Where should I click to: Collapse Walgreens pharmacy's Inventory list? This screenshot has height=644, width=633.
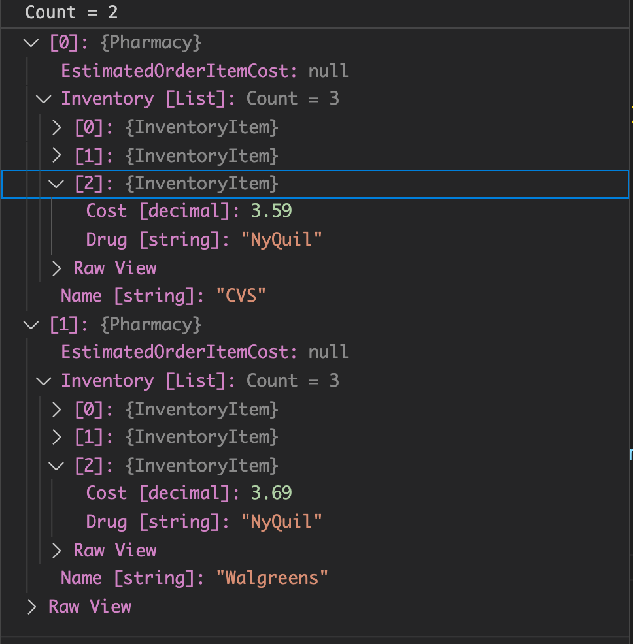click(x=44, y=381)
